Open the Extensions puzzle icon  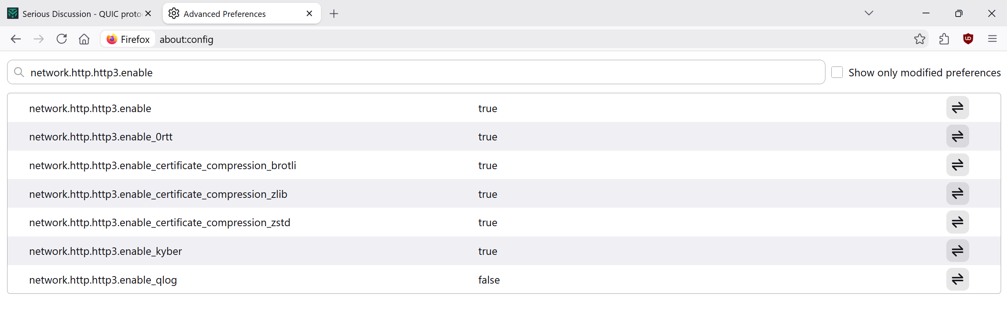(944, 39)
